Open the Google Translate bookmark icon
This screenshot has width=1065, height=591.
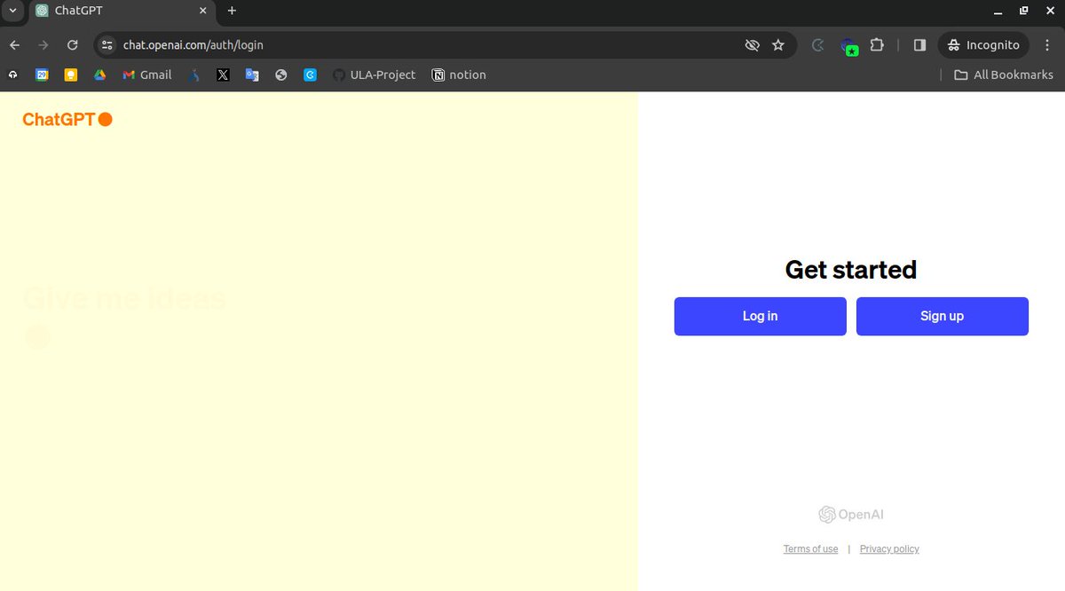coord(252,75)
